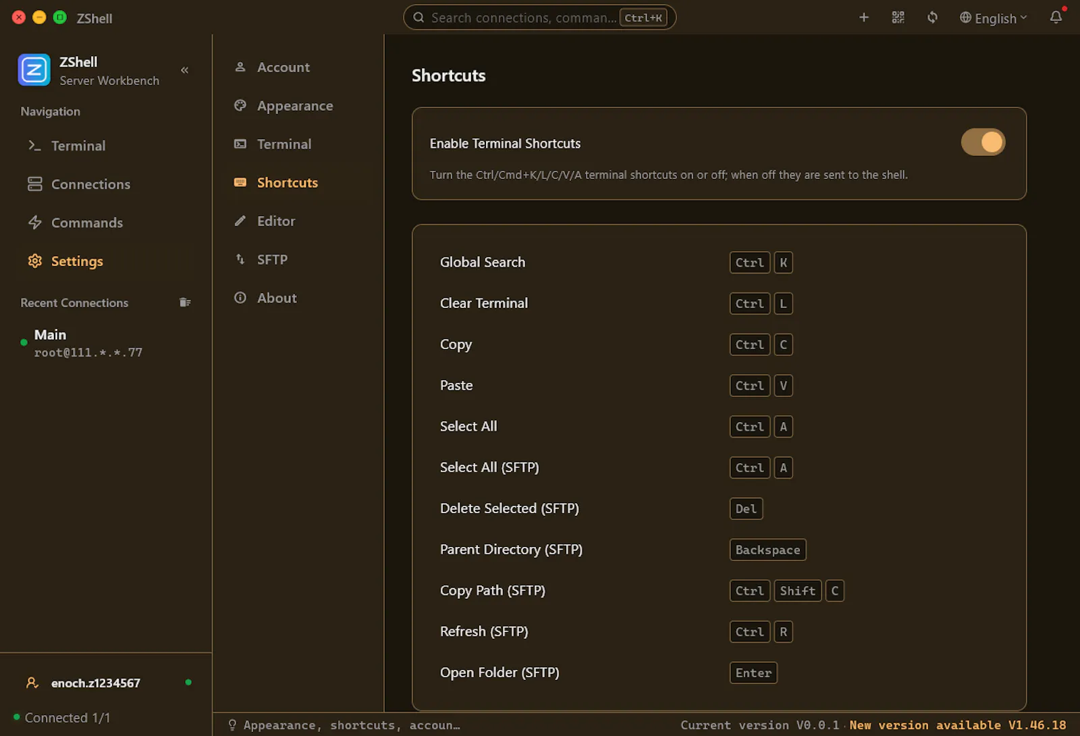This screenshot has height=736, width=1080.
Task: Toggle Enable Terminal Shortcuts switch
Action: (x=983, y=142)
